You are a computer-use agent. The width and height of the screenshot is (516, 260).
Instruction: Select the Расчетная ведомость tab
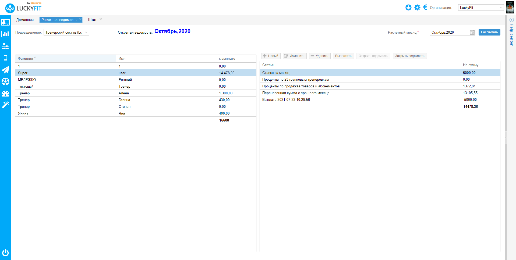coord(59,20)
